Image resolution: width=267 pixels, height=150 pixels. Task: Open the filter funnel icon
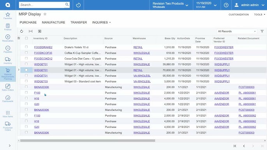(262, 31)
